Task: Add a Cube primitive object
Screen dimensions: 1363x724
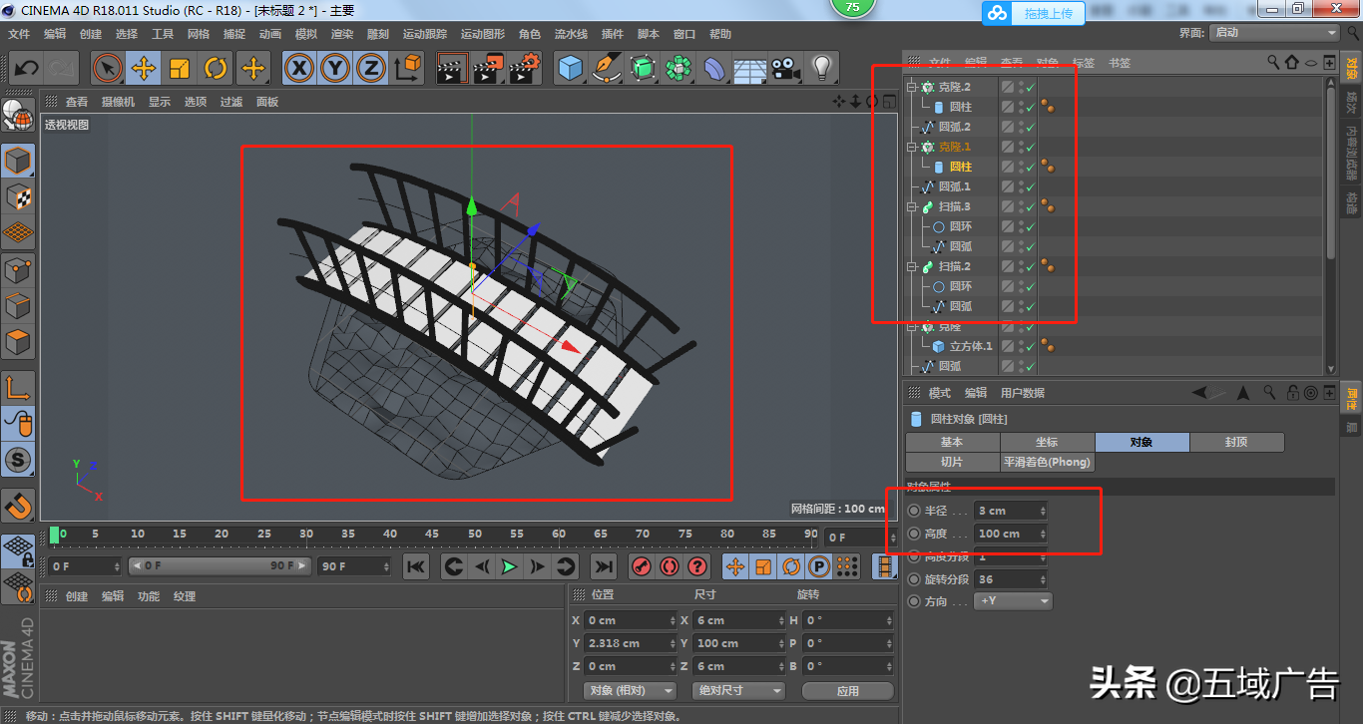Action: (570, 69)
